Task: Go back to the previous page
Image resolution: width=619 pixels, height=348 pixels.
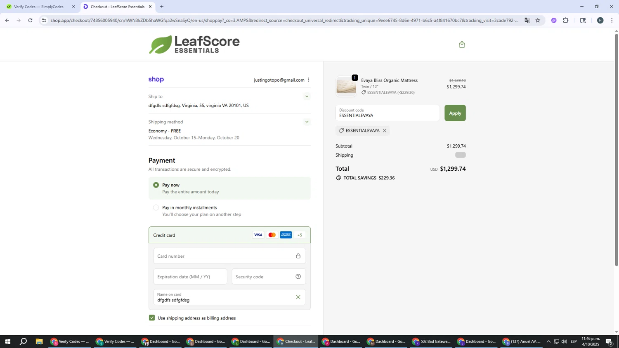Action: click(x=7, y=20)
